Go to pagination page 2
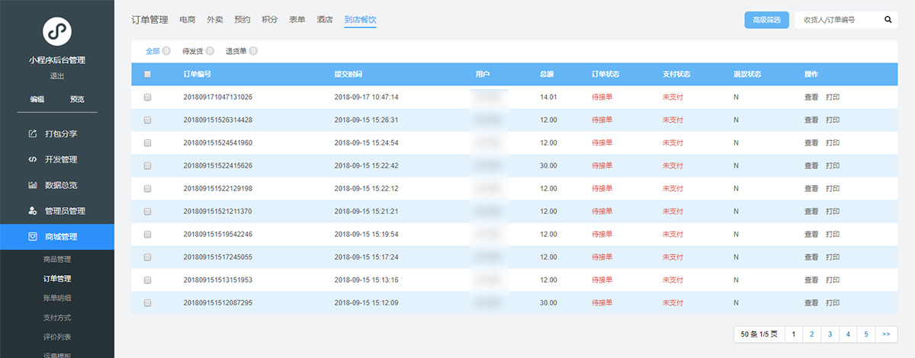The height and width of the screenshot is (358, 915). (x=812, y=334)
